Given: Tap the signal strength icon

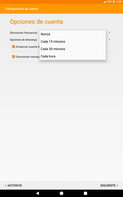Looking at the screenshot, I should click(x=105, y=2).
